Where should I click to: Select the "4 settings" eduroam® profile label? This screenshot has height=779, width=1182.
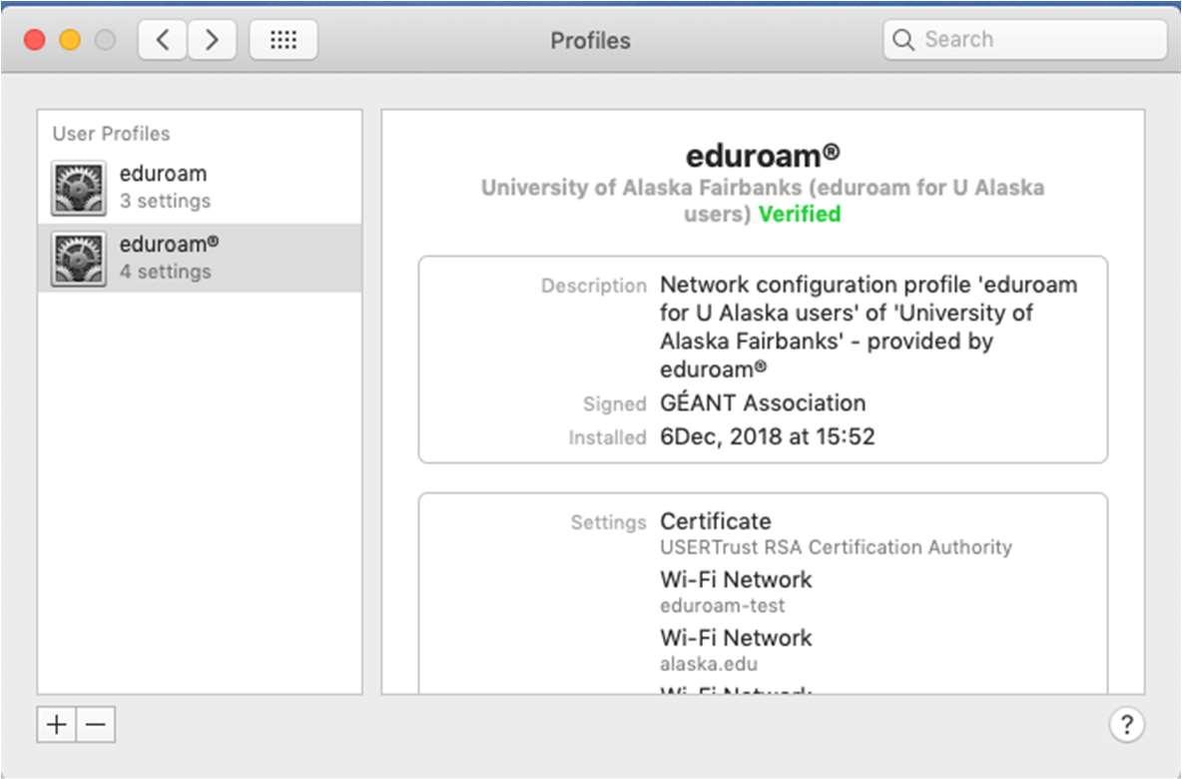pos(165,272)
